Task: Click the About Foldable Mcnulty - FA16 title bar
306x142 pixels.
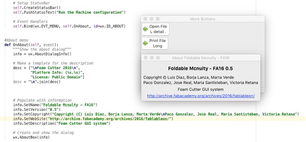Action: click(200, 58)
